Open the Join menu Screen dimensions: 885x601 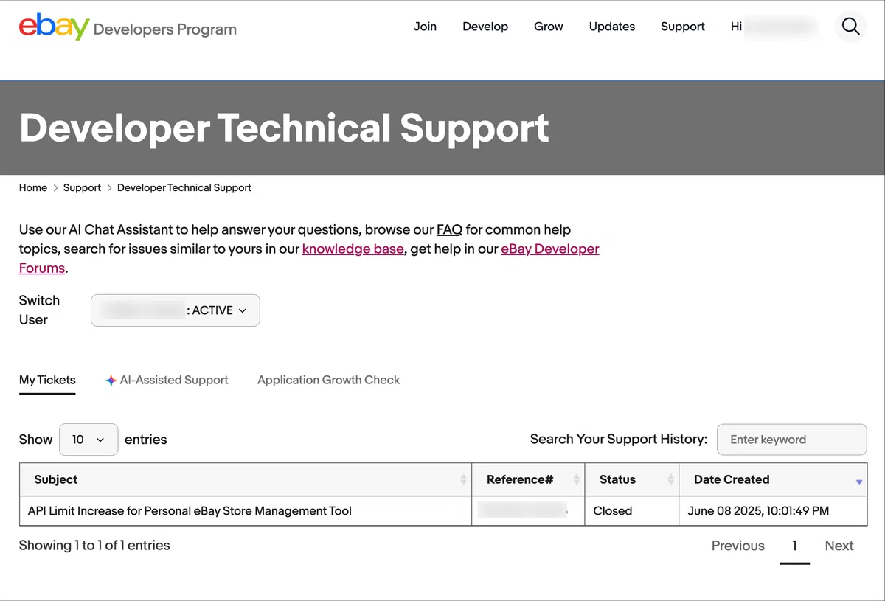tap(425, 27)
